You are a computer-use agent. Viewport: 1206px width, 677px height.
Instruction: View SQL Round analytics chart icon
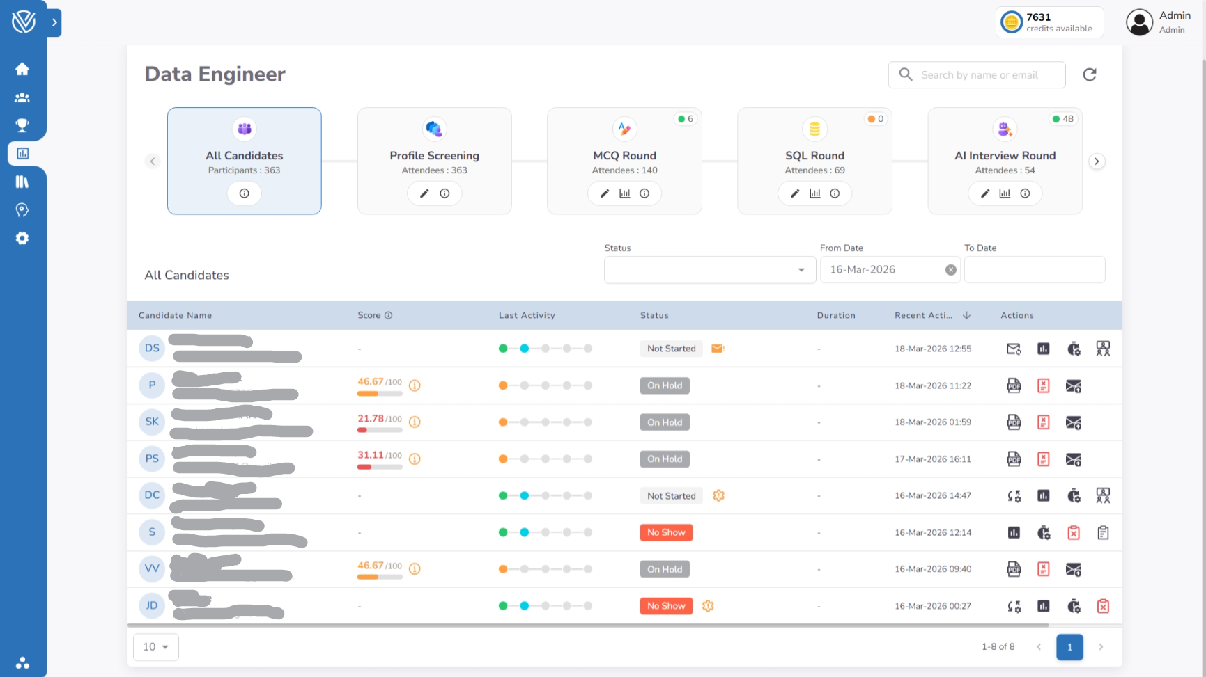pos(814,193)
